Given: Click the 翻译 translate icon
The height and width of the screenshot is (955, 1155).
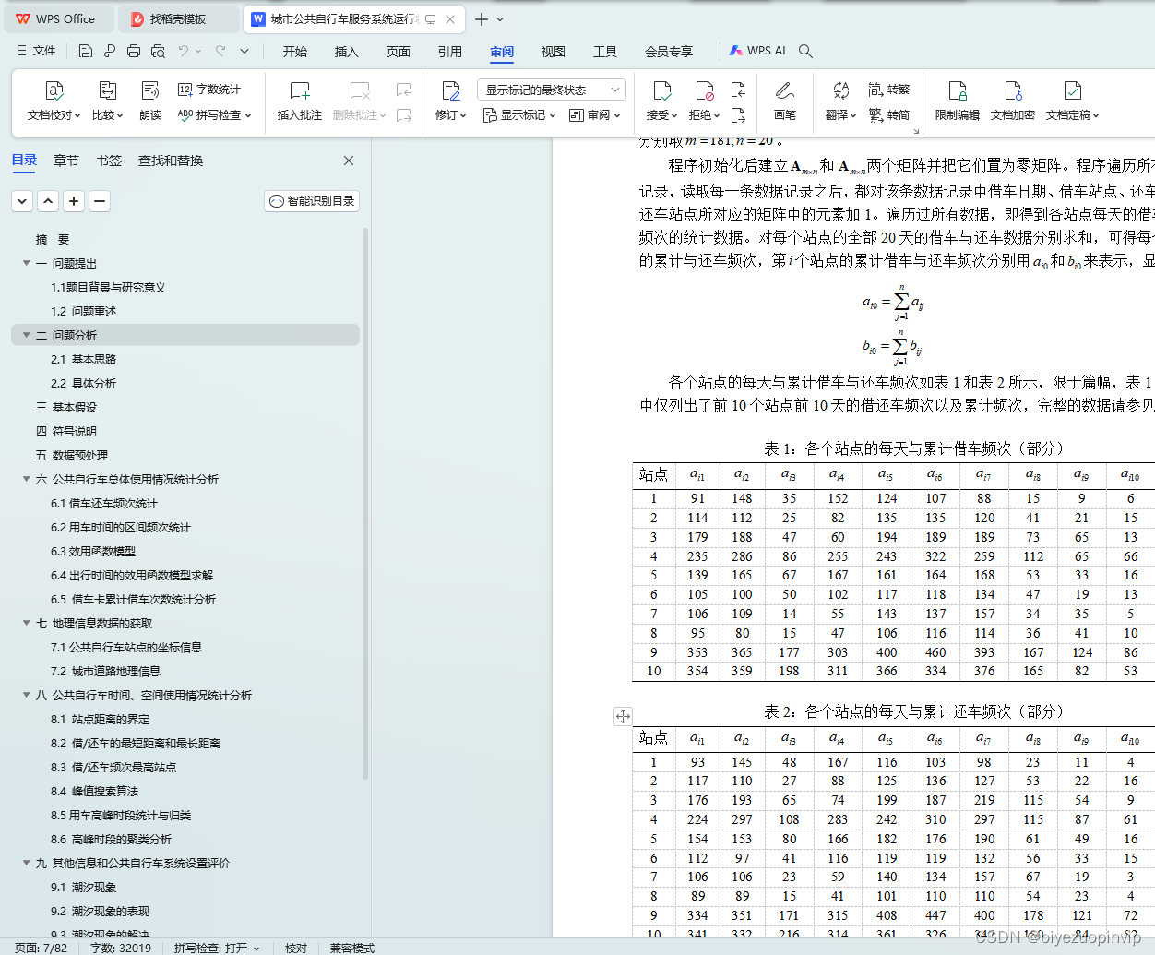Looking at the screenshot, I should (840, 90).
